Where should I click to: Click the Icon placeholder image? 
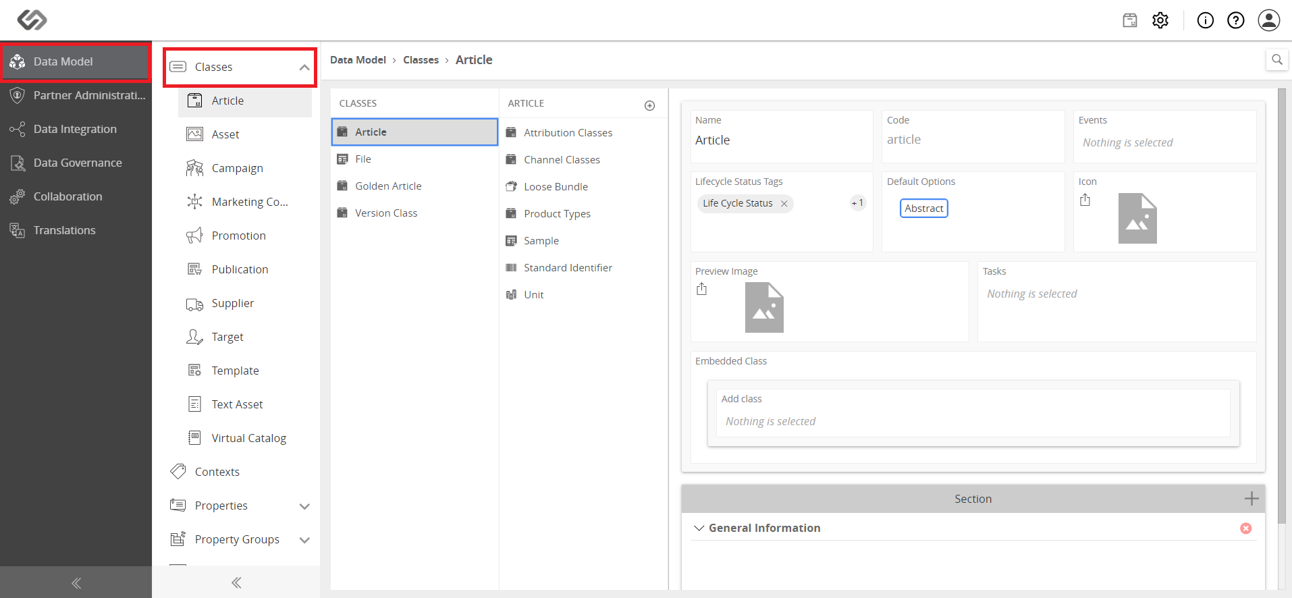point(1137,219)
